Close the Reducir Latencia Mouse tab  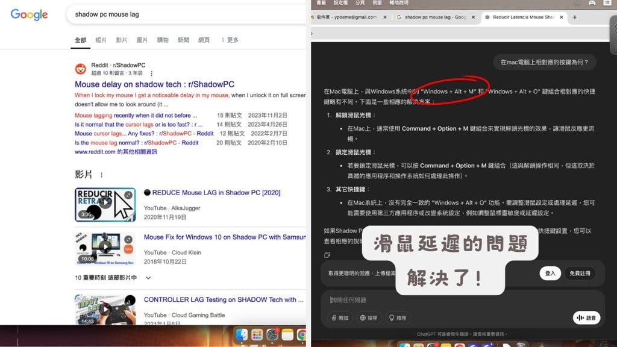562,17
